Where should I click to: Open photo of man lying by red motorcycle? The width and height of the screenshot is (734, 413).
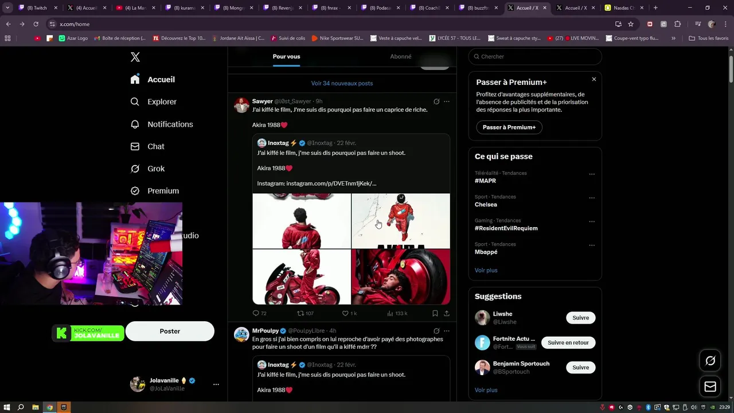click(401, 277)
